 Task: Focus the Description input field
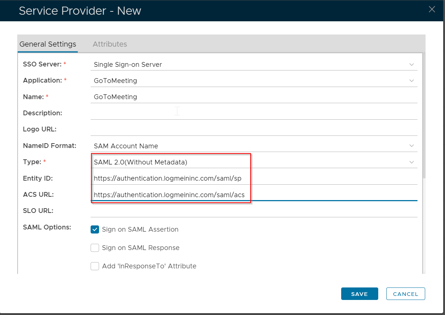point(253,113)
